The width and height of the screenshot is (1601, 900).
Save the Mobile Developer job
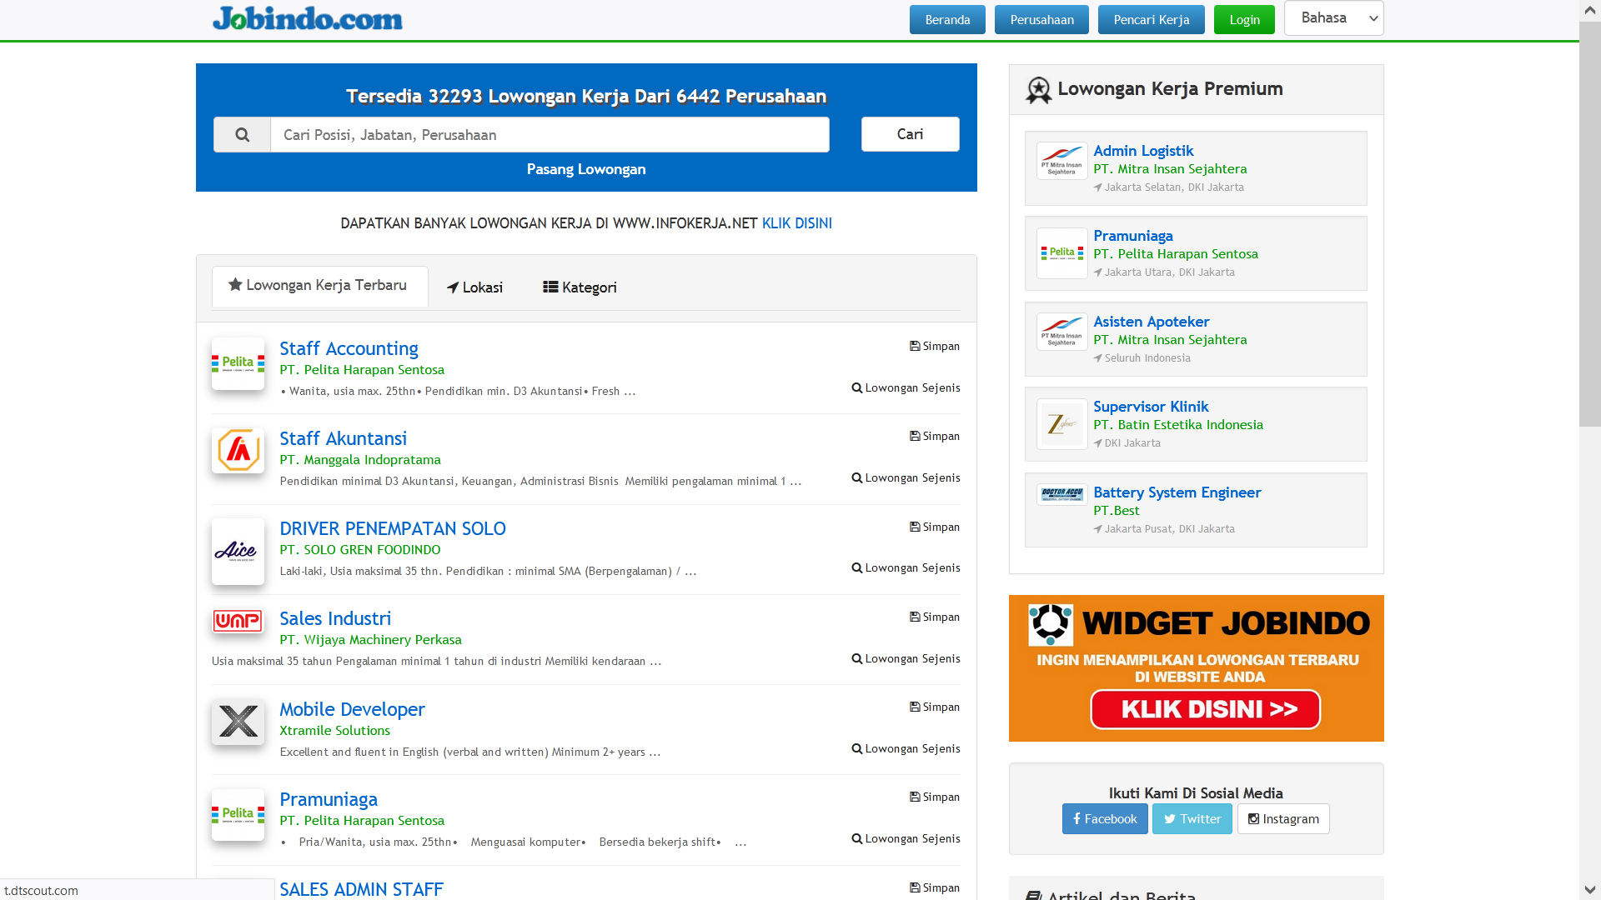(x=935, y=707)
